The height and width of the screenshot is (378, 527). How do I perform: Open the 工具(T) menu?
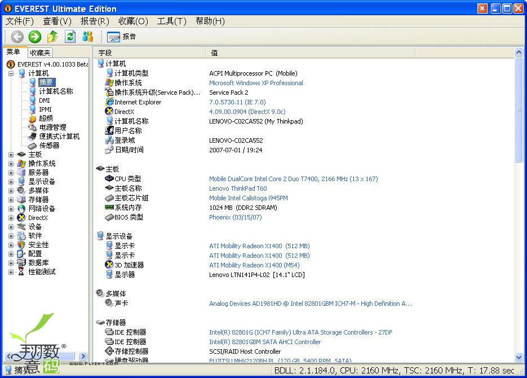pos(171,21)
